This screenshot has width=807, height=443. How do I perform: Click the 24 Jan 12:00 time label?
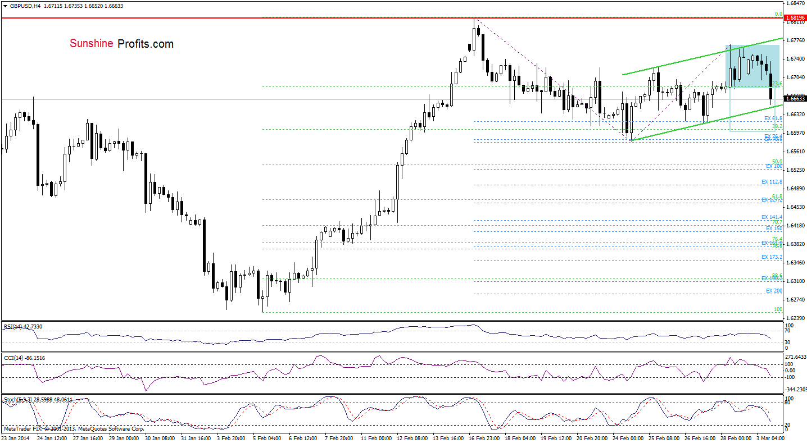(x=53, y=438)
